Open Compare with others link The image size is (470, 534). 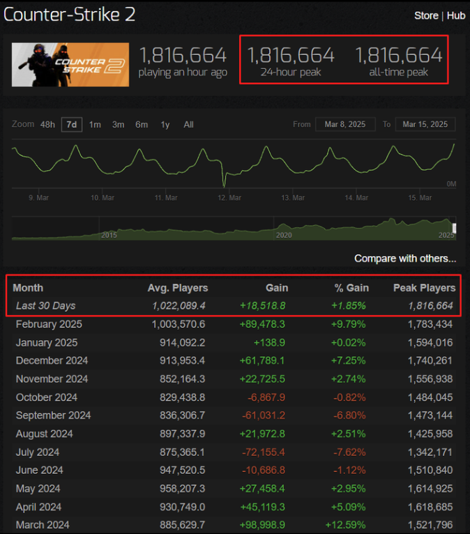(x=405, y=259)
